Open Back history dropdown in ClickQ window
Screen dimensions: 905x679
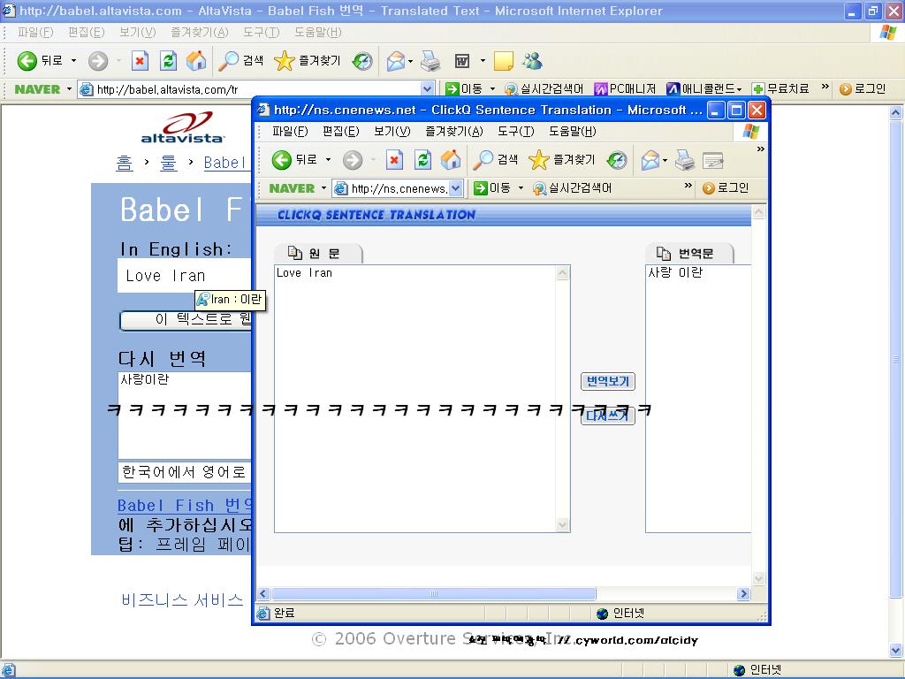[328, 160]
